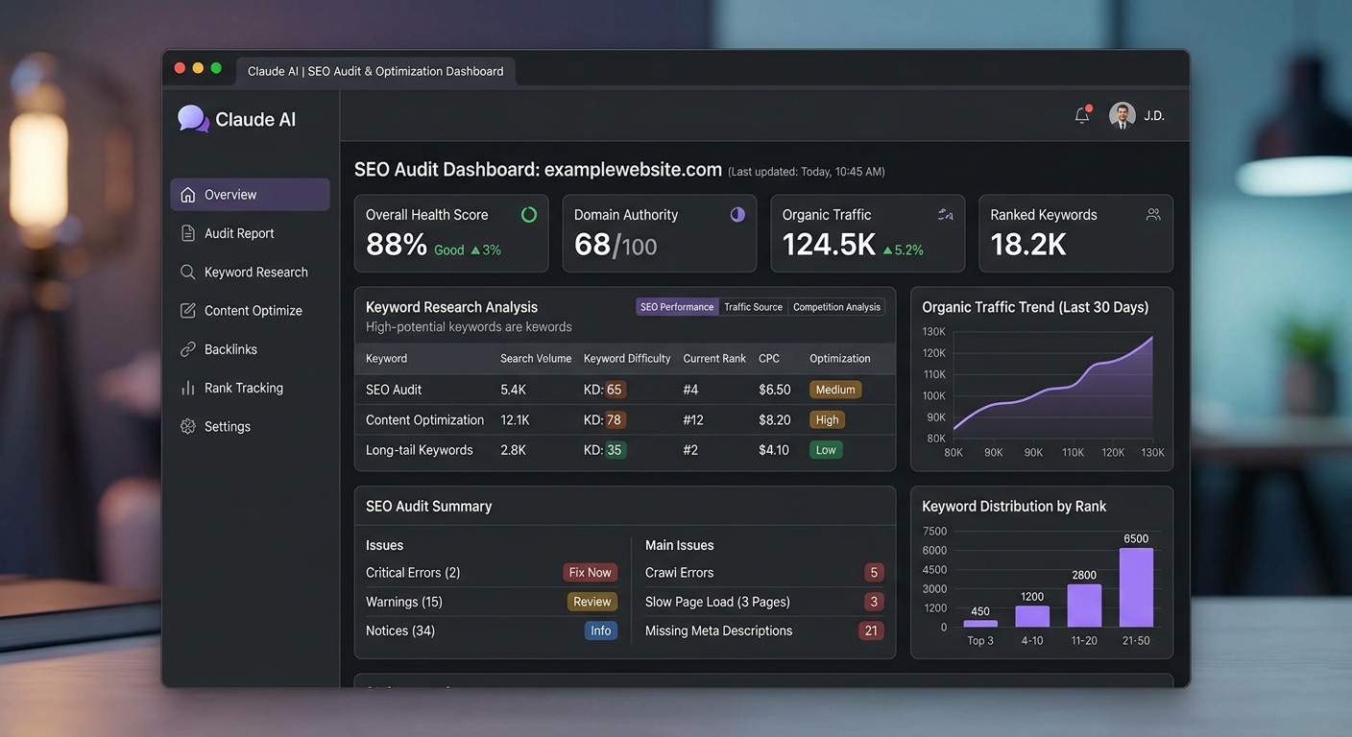Image resolution: width=1352 pixels, height=737 pixels.
Task: Click the Settings gear icon
Action: pyautogui.click(x=188, y=426)
